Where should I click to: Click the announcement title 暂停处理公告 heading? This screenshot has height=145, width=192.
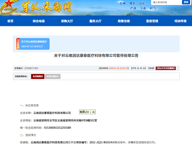click(x=96, y=56)
